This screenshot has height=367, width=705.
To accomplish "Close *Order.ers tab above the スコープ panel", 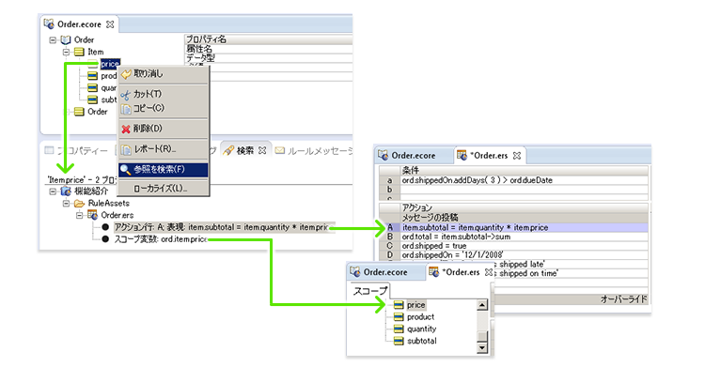I will click(x=489, y=272).
